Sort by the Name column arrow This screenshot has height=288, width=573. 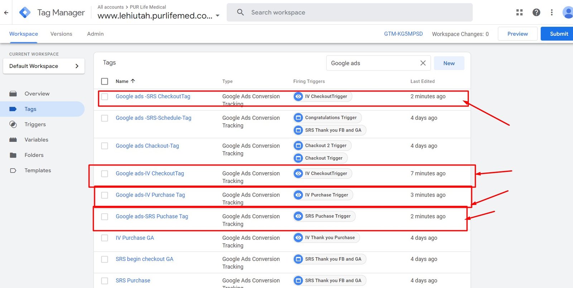tap(133, 81)
